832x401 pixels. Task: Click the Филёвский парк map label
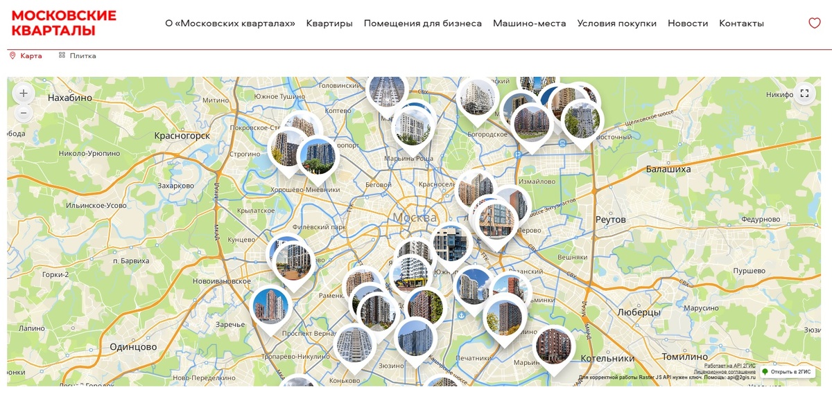(x=319, y=226)
